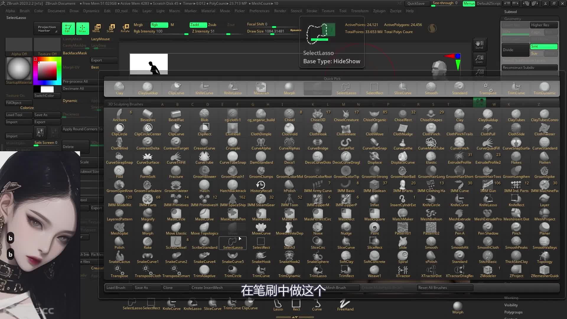Expand the Masking section

coord(511,298)
